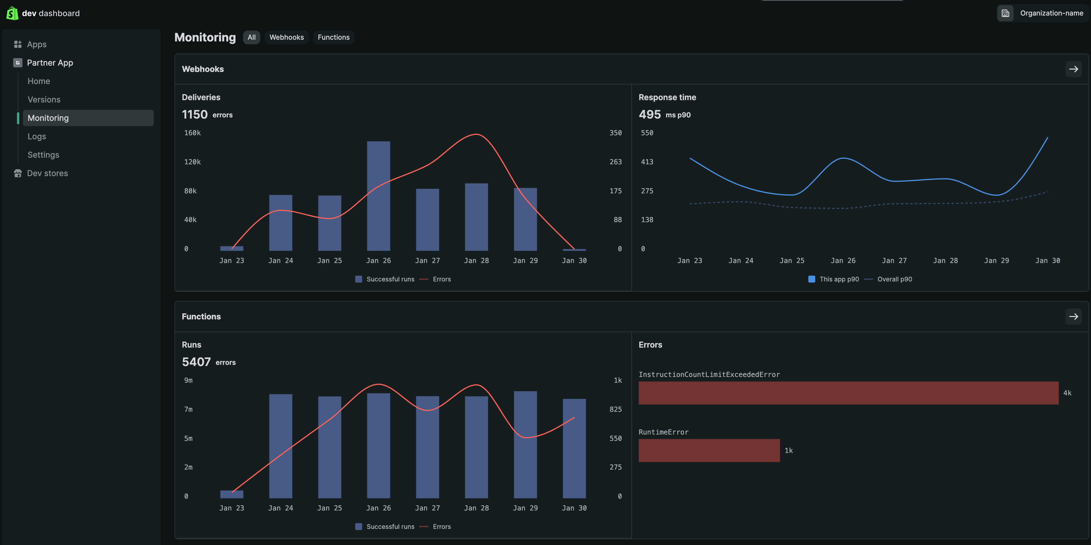Viewport: 1091px width, 545px height.
Task: Click the Functions section heading
Action: click(x=201, y=316)
